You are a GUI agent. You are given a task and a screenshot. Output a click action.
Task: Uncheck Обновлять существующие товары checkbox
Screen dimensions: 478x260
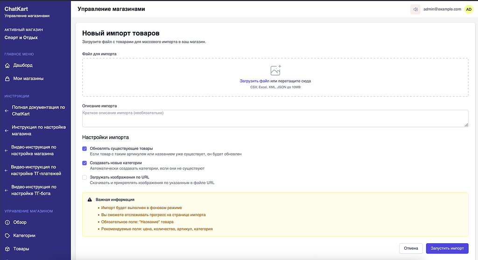(84, 149)
